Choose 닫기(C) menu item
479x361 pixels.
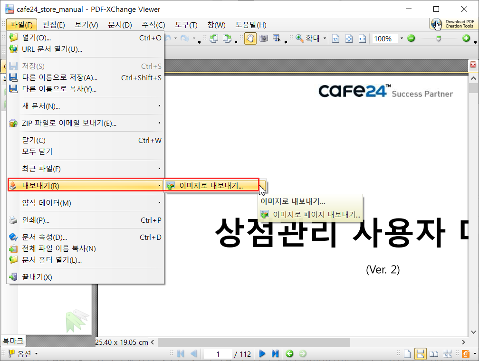click(x=86, y=140)
